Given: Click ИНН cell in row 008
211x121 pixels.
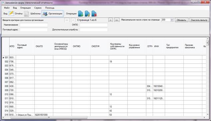Looking at the screenshot, I should (159, 86).
